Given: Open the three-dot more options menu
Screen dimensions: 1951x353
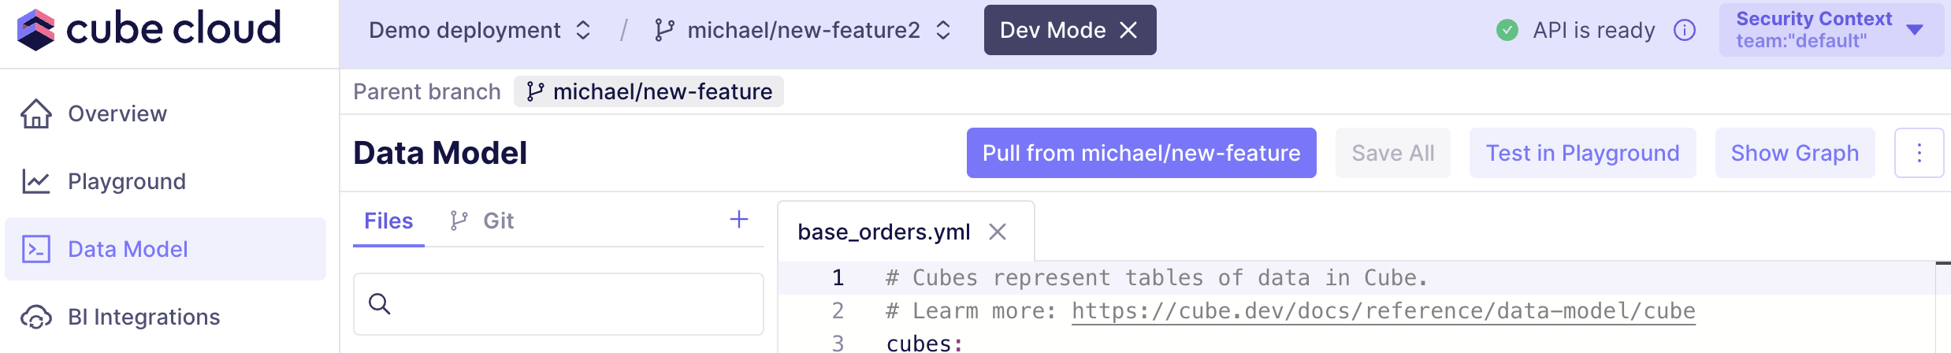Looking at the screenshot, I should click(x=1919, y=153).
